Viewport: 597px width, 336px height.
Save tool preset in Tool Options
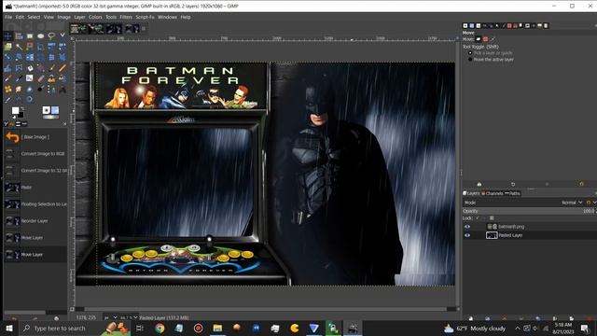tap(479, 184)
